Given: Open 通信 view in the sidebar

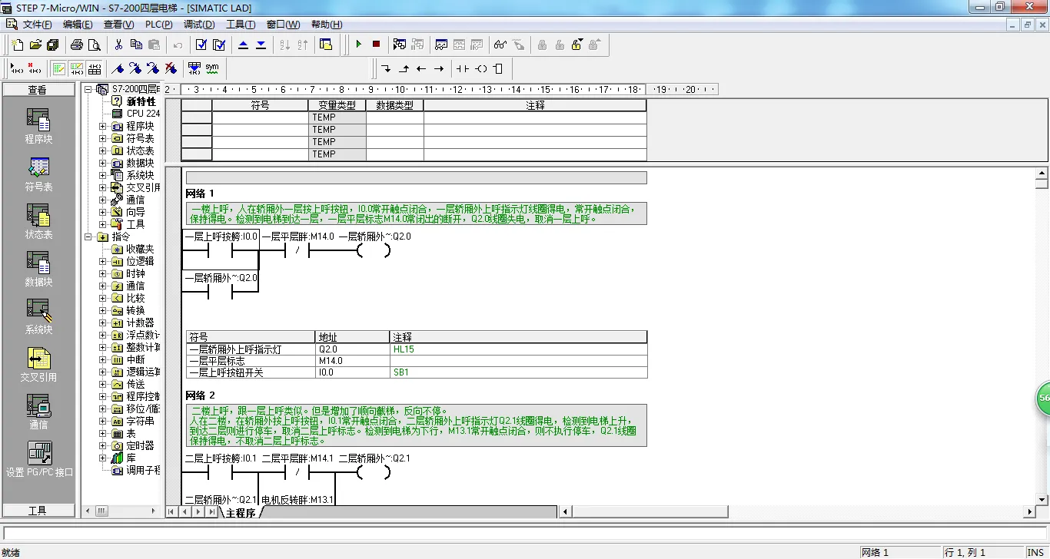Looking at the screenshot, I should [x=38, y=412].
